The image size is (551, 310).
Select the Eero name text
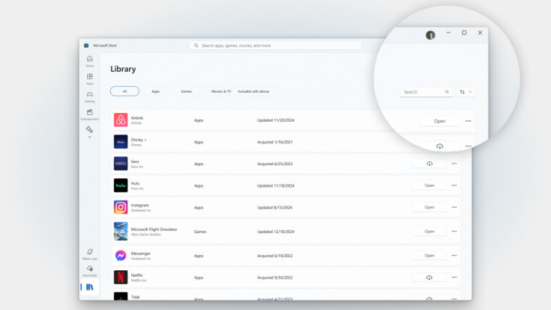tap(136, 162)
